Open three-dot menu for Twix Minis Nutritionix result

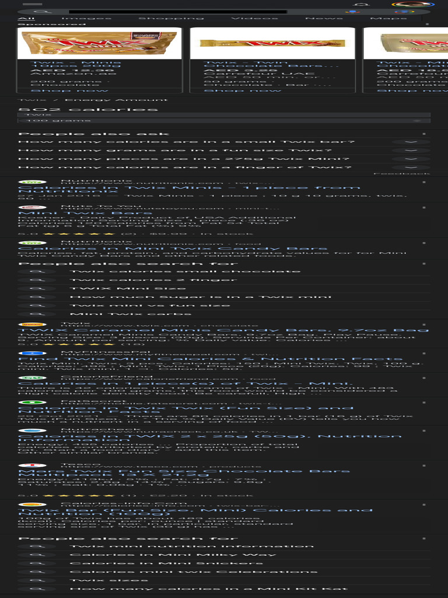coord(424,182)
